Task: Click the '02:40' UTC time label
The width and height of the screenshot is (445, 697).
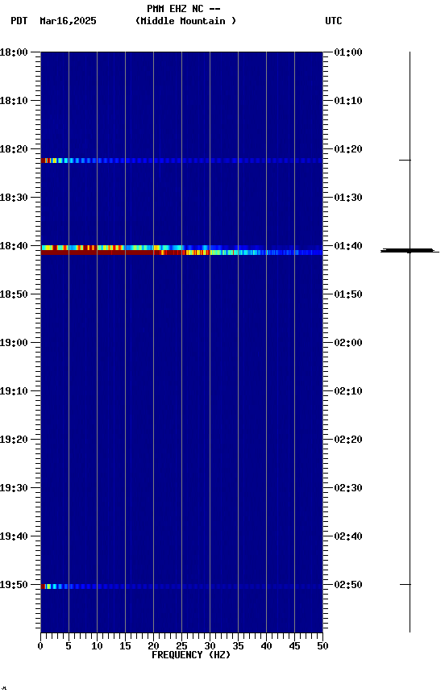Action: (348, 536)
